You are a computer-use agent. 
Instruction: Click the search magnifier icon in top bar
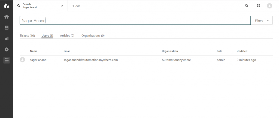coord(247,6)
